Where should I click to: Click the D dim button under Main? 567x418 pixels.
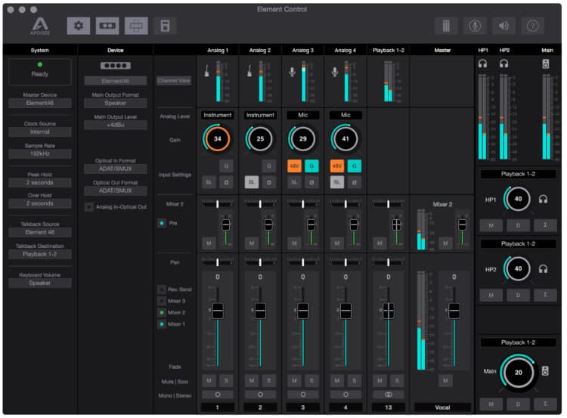(x=518, y=404)
